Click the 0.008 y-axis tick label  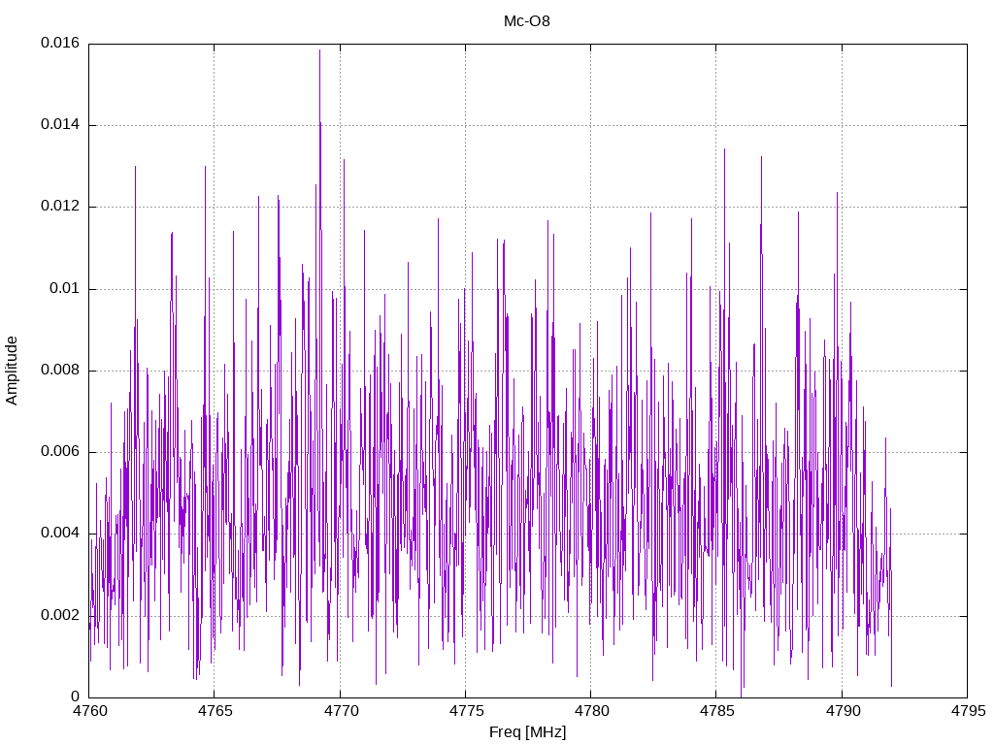(60, 370)
